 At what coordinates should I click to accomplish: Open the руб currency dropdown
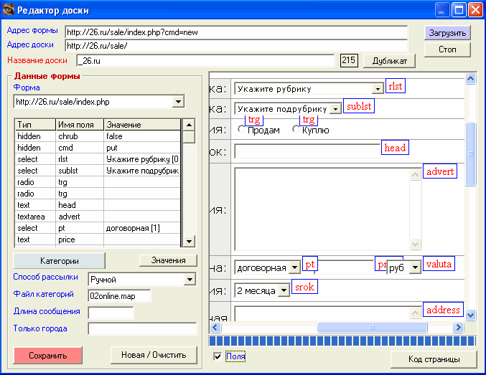[x=415, y=267]
